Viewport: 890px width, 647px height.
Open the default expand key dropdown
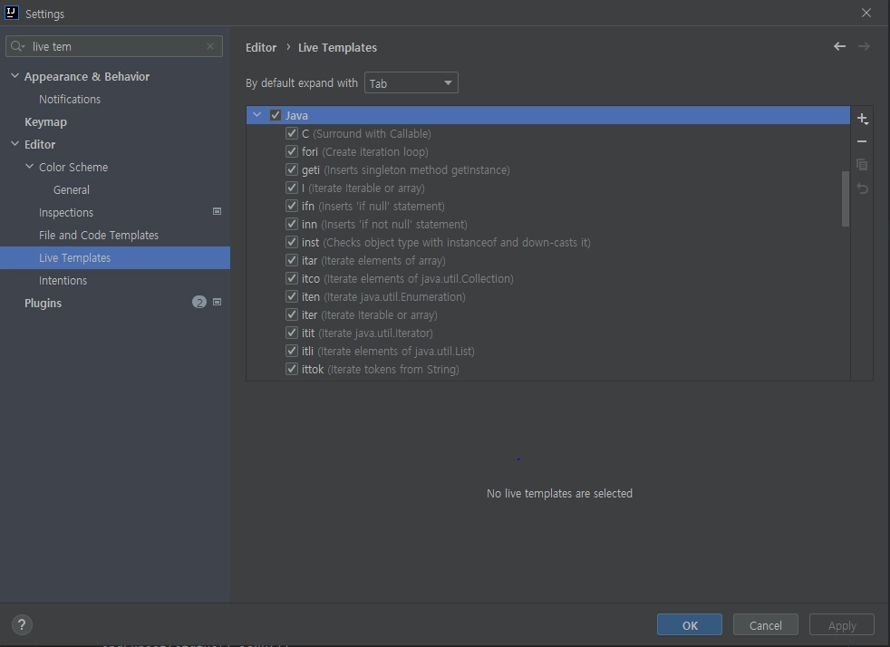click(411, 83)
